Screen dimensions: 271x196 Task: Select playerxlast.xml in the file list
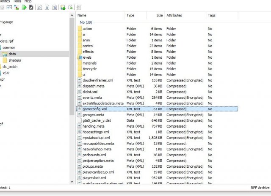(x=157, y=178)
